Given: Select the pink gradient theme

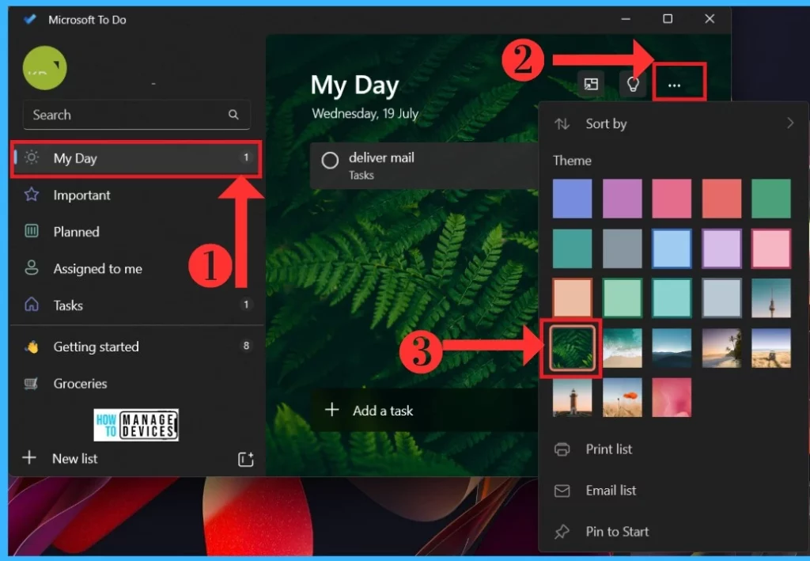Looking at the screenshot, I should click(672, 397).
